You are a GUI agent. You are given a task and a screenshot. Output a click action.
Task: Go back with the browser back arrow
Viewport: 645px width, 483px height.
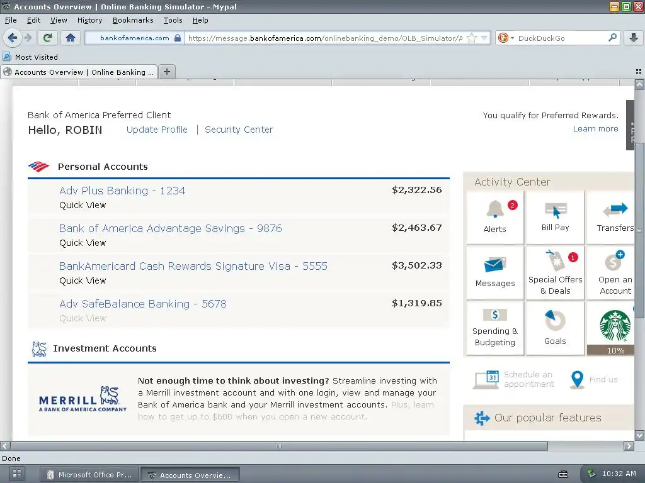point(13,38)
